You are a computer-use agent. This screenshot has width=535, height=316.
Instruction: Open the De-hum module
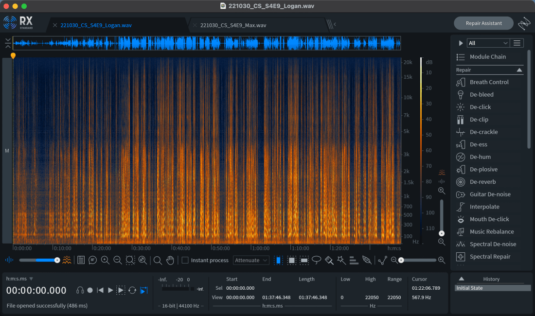coord(480,157)
